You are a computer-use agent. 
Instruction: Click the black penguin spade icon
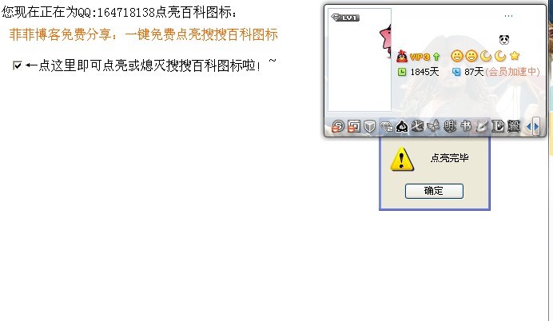pyautogui.click(x=402, y=126)
